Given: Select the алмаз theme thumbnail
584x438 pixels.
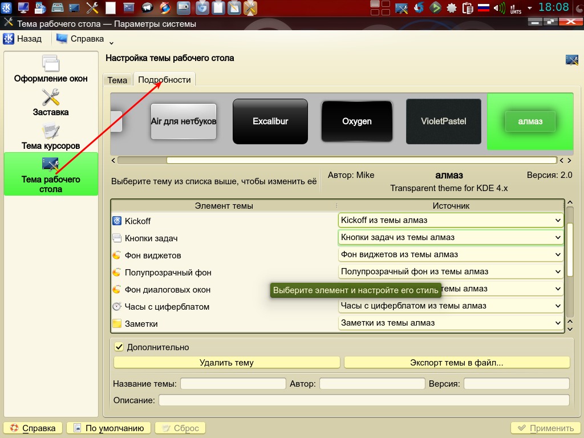Looking at the screenshot, I should tap(530, 121).
